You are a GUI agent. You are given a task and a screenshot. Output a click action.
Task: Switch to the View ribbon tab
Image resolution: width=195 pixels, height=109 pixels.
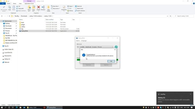coord(20,4)
